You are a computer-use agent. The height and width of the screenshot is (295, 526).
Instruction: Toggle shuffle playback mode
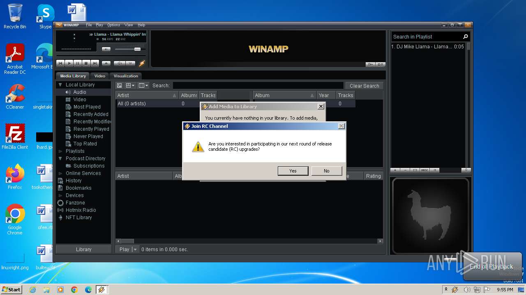pos(119,64)
